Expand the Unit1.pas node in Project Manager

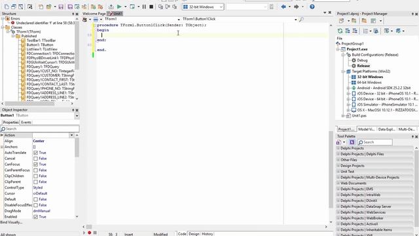343,116
